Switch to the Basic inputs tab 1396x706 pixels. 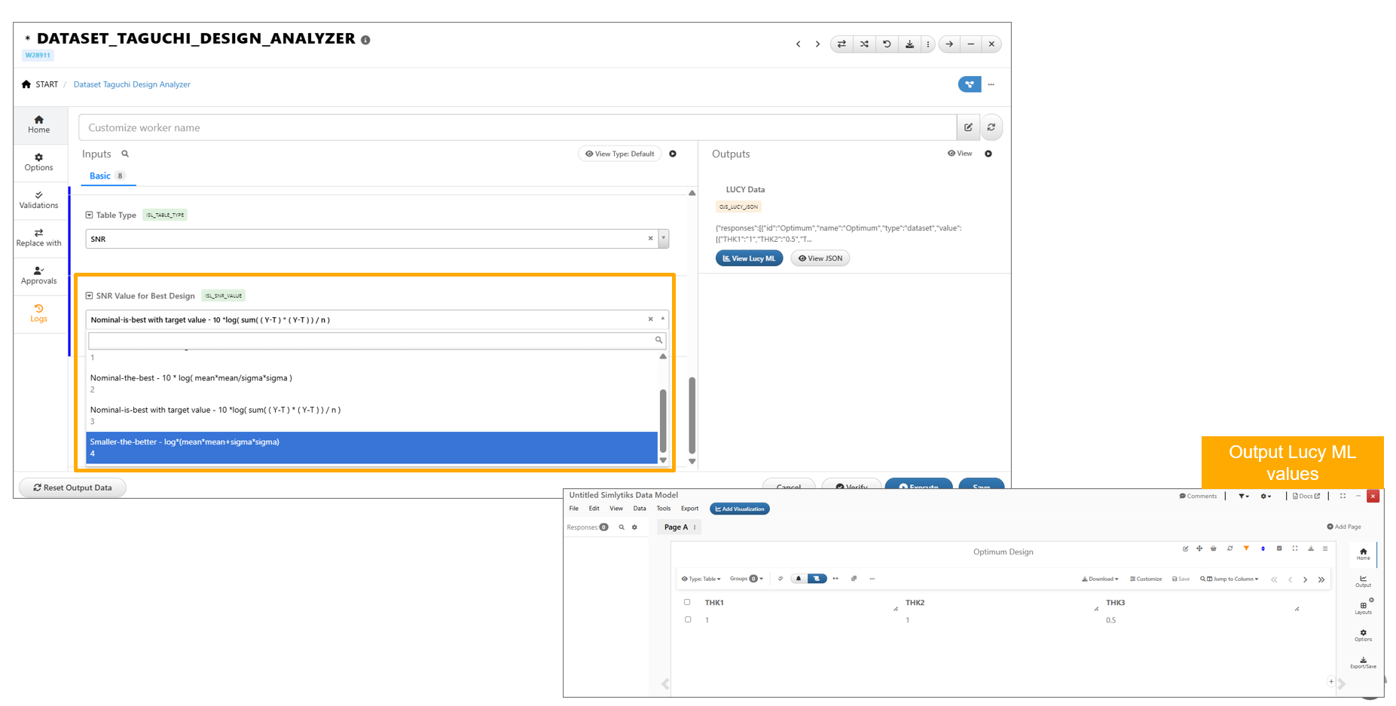100,176
